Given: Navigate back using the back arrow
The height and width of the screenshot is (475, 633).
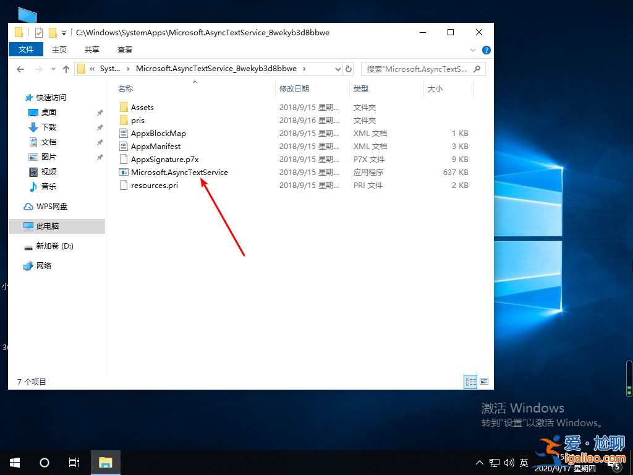Looking at the screenshot, I should [20, 69].
